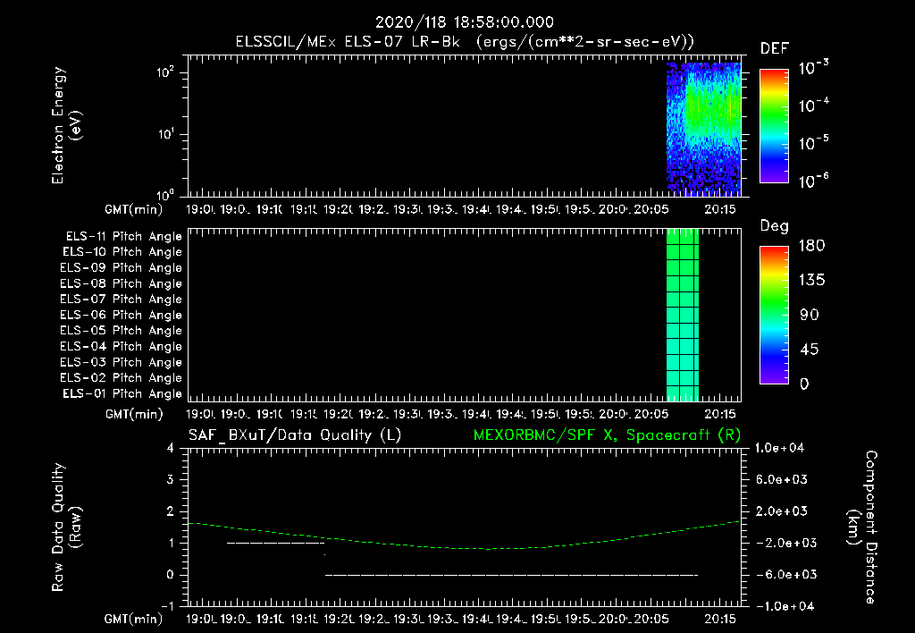Click GMT(min) label under the pitch angle panel
This screenshot has height=633, width=915.
[x=134, y=415]
